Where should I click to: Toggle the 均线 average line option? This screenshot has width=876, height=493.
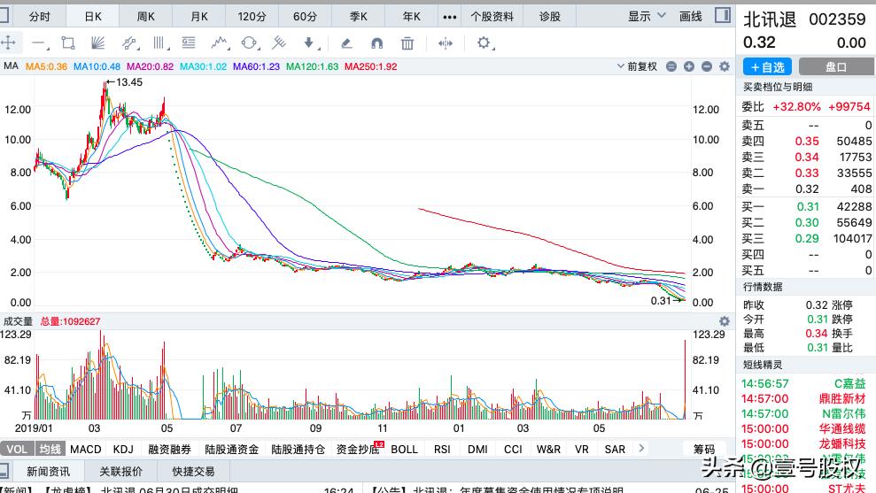pos(50,449)
